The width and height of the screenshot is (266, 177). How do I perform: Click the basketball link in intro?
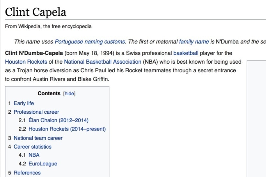[186, 53]
